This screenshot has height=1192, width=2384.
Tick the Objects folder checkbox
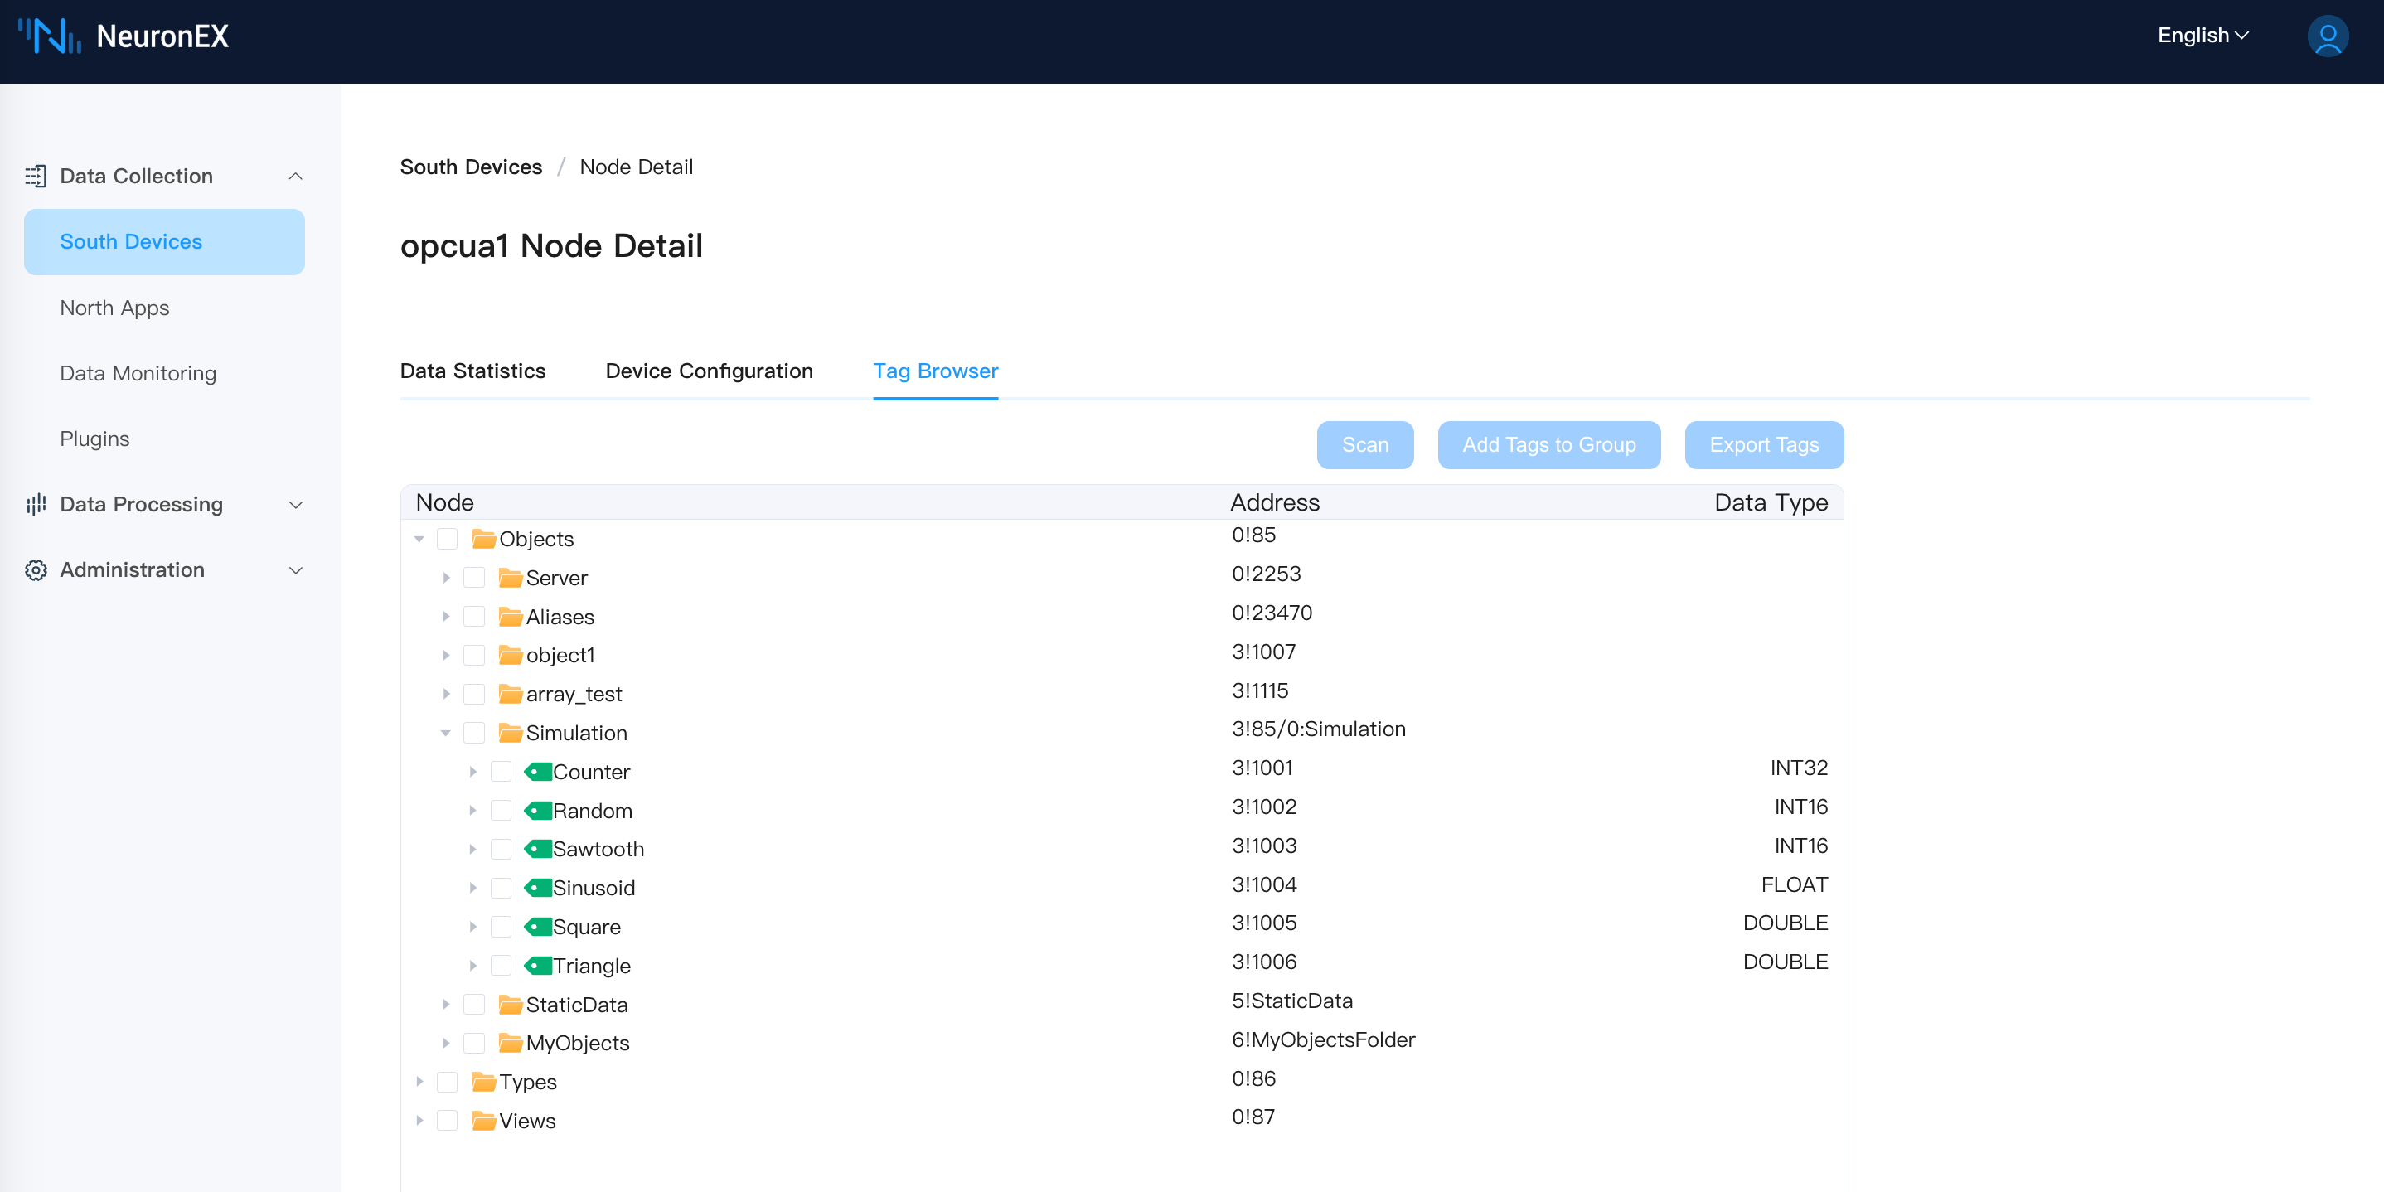(447, 539)
